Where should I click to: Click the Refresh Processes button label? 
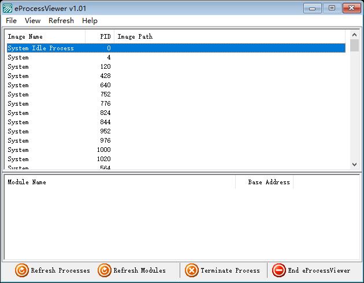tap(60, 270)
